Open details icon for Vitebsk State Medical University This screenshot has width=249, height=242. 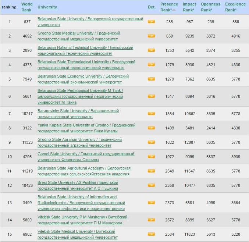click(151, 234)
